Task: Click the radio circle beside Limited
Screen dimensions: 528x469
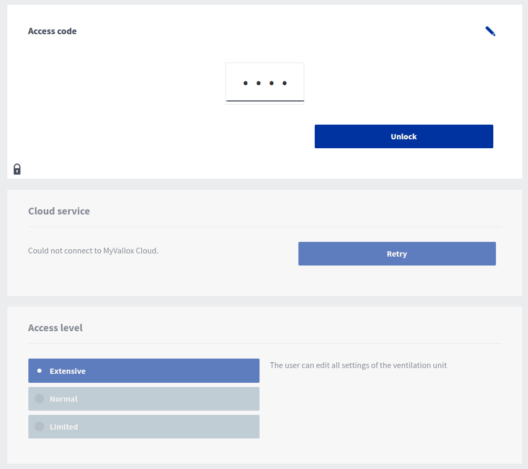Action: point(39,426)
